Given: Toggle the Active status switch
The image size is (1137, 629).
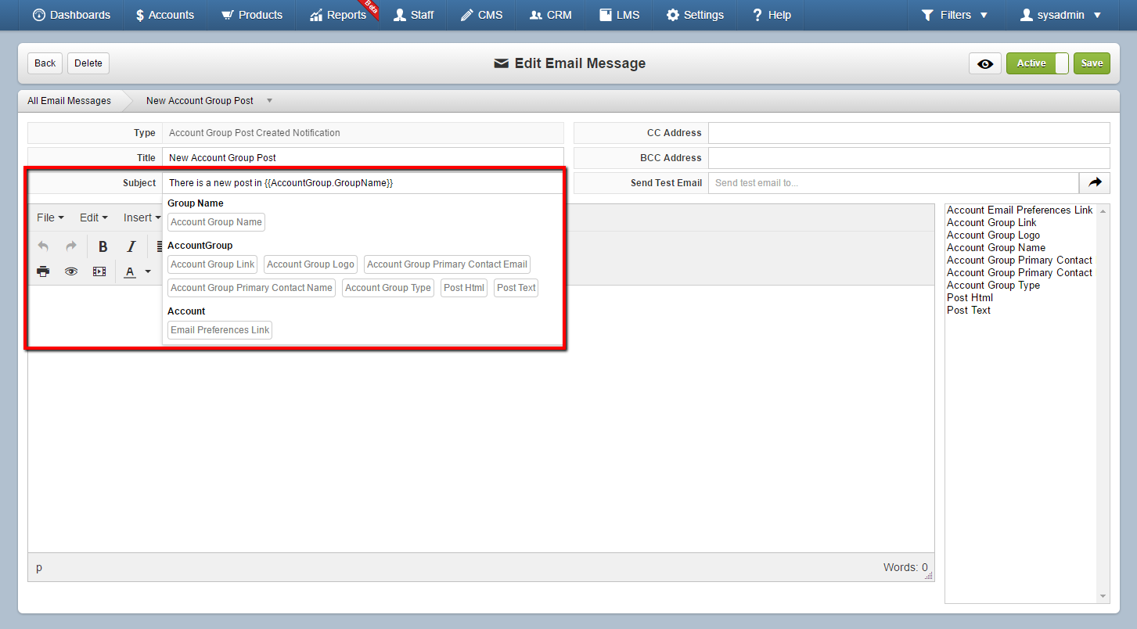Looking at the screenshot, I should [x=1037, y=63].
